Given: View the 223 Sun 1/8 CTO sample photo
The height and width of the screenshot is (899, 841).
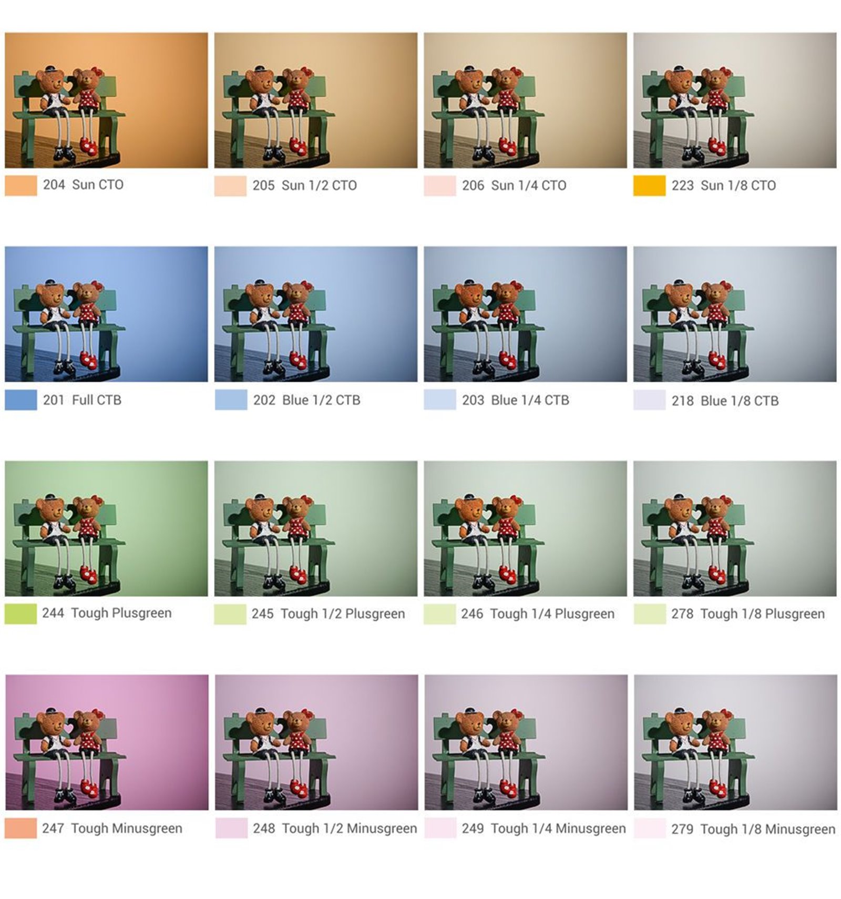Looking at the screenshot, I should (735, 100).
